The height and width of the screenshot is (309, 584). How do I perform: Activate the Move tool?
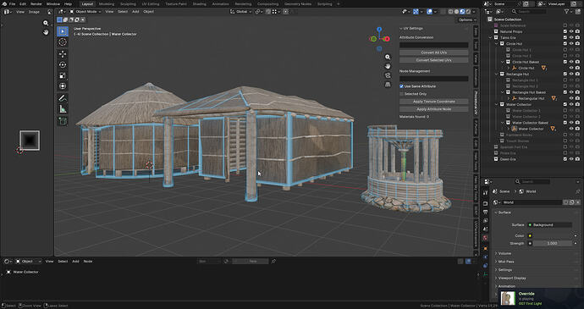63,54
